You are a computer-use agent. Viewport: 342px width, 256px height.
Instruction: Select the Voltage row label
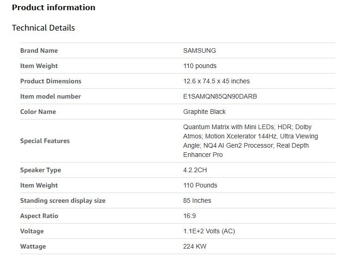click(x=32, y=231)
